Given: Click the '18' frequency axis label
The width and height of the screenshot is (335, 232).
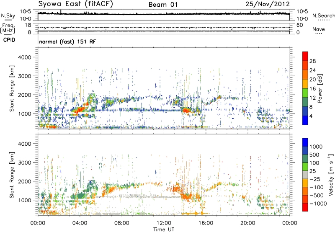Looking at the screenshot, I should coord(28,25).
